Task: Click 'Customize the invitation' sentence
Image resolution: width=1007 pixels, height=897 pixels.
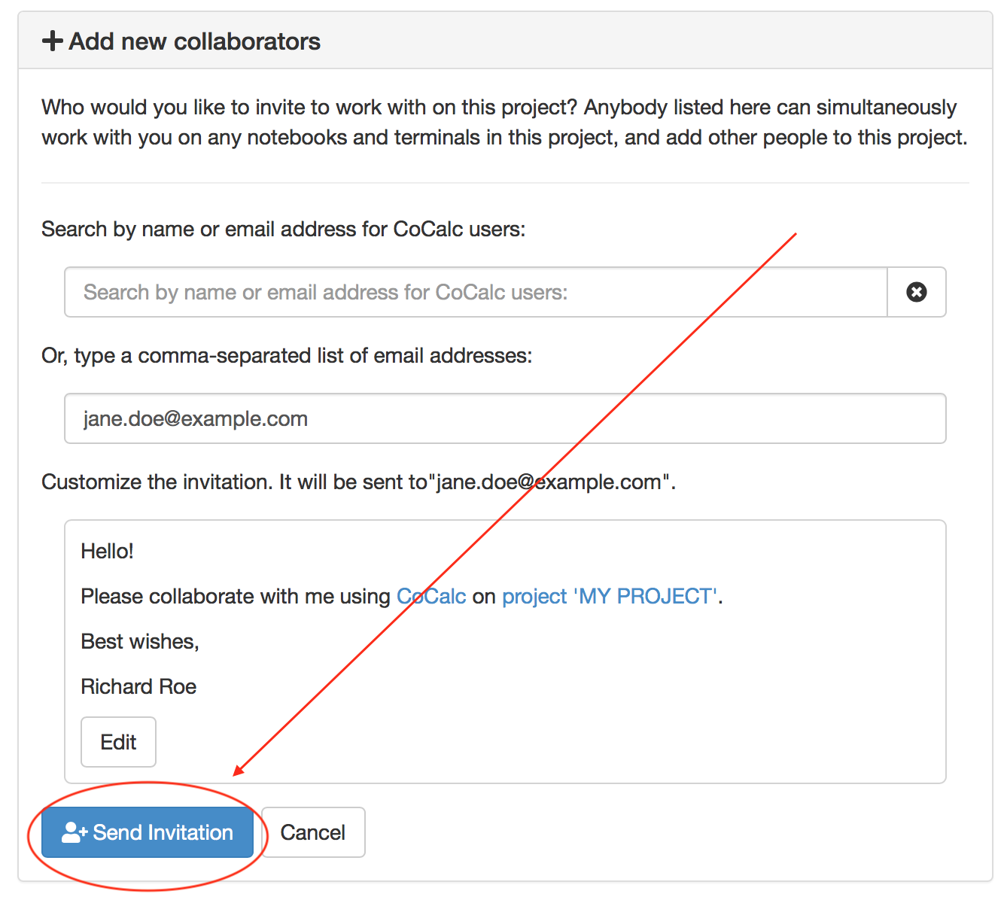Action: point(157,482)
